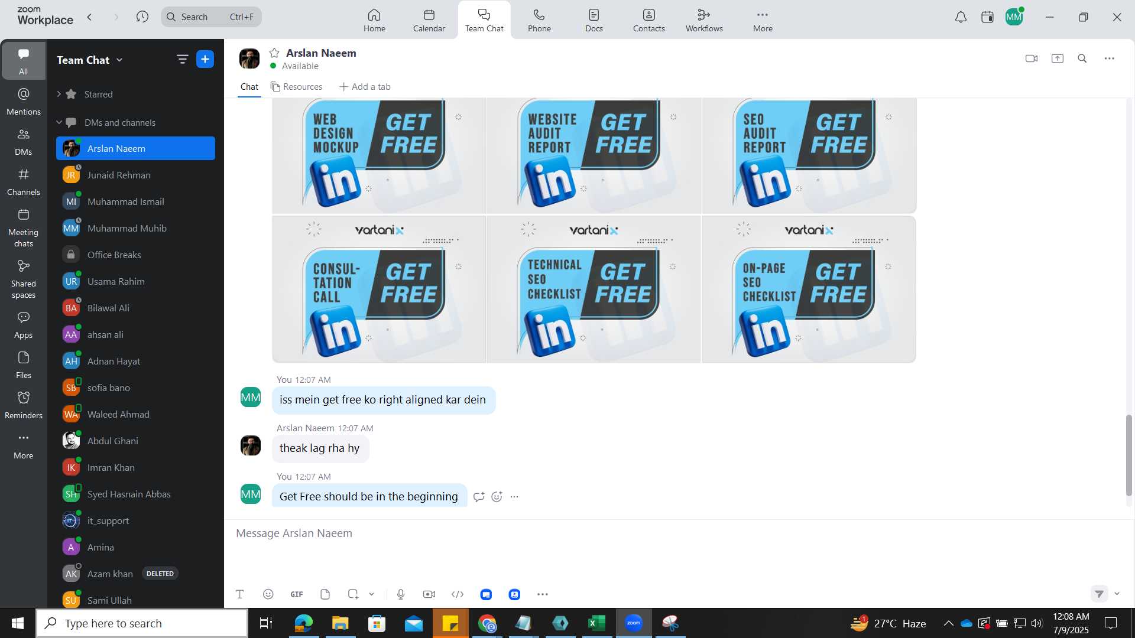
Task: Switch to the Resources tab
Action: pyautogui.click(x=297, y=87)
